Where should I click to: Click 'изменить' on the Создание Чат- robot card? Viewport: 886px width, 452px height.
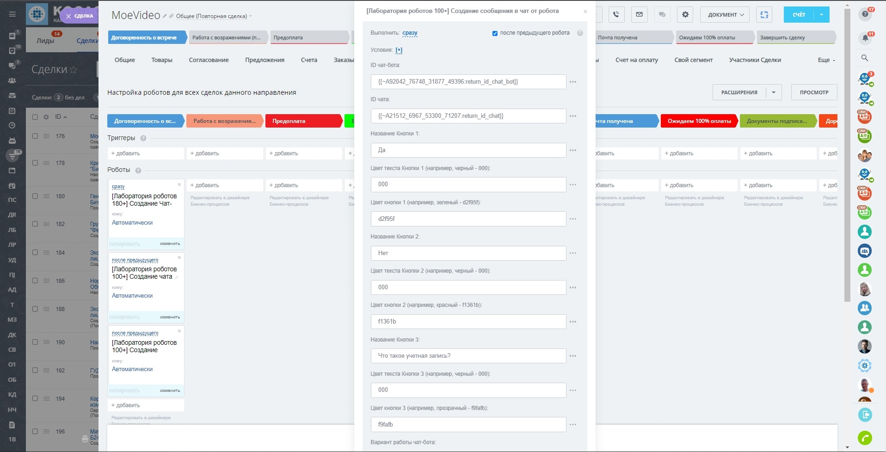click(170, 244)
